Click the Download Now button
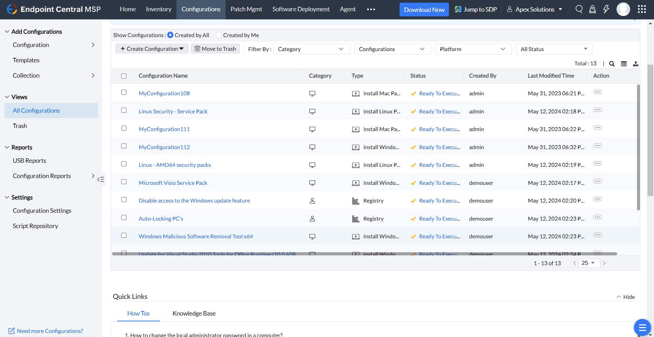This screenshot has height=337, width=654. click(x=424, y=9)
